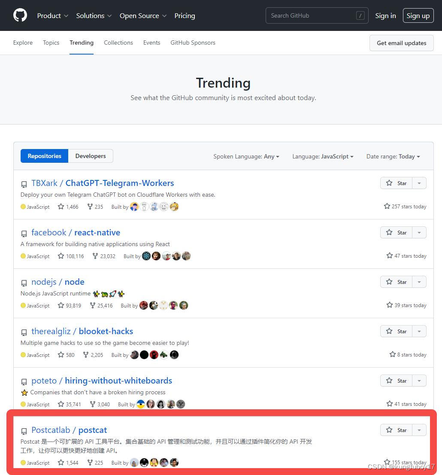This screenshot has width=442, height=475.
Task: Expand the Open Source menu
Action: click(143, 15)
